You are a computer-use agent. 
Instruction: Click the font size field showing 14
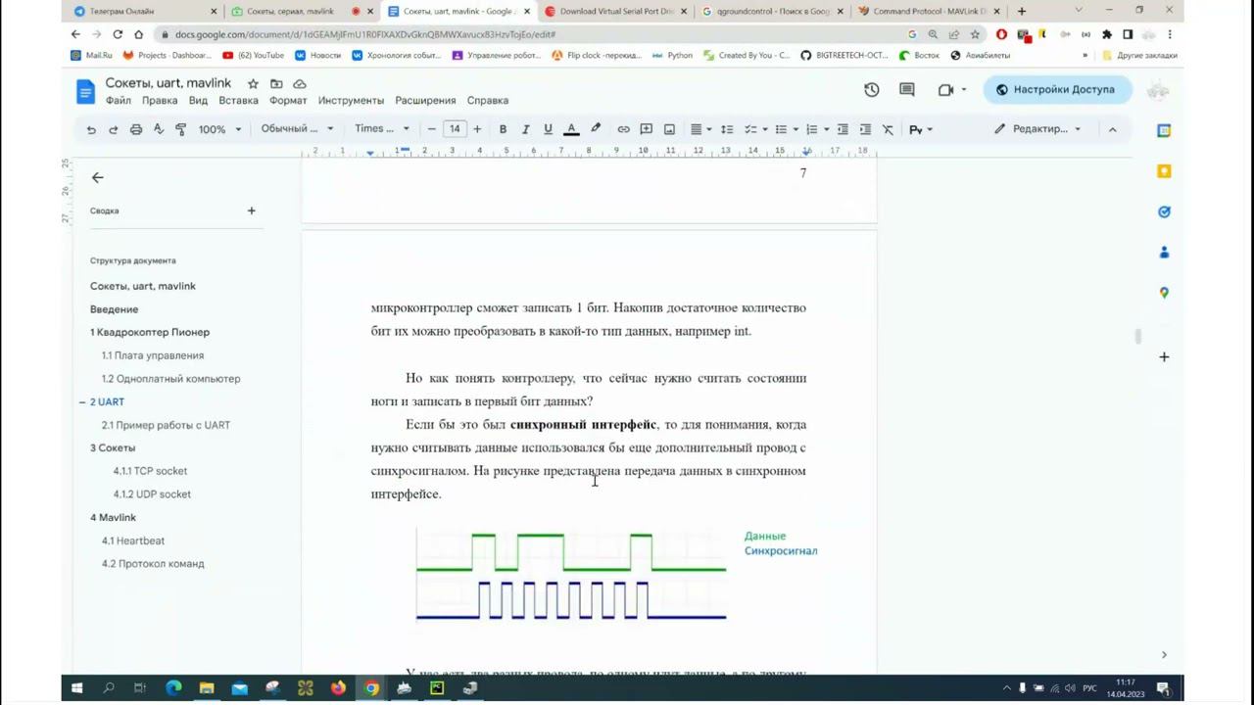(455, 129)
